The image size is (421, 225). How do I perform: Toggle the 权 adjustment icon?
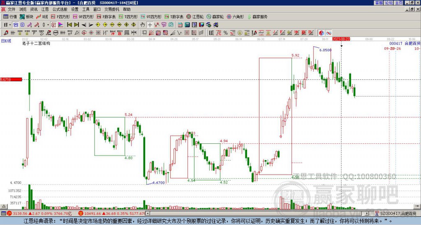click(x=53, y=25)
